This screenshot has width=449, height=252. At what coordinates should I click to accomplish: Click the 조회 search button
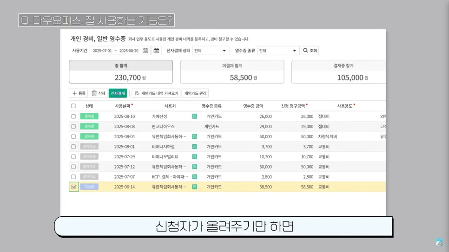tap(310, 51)
